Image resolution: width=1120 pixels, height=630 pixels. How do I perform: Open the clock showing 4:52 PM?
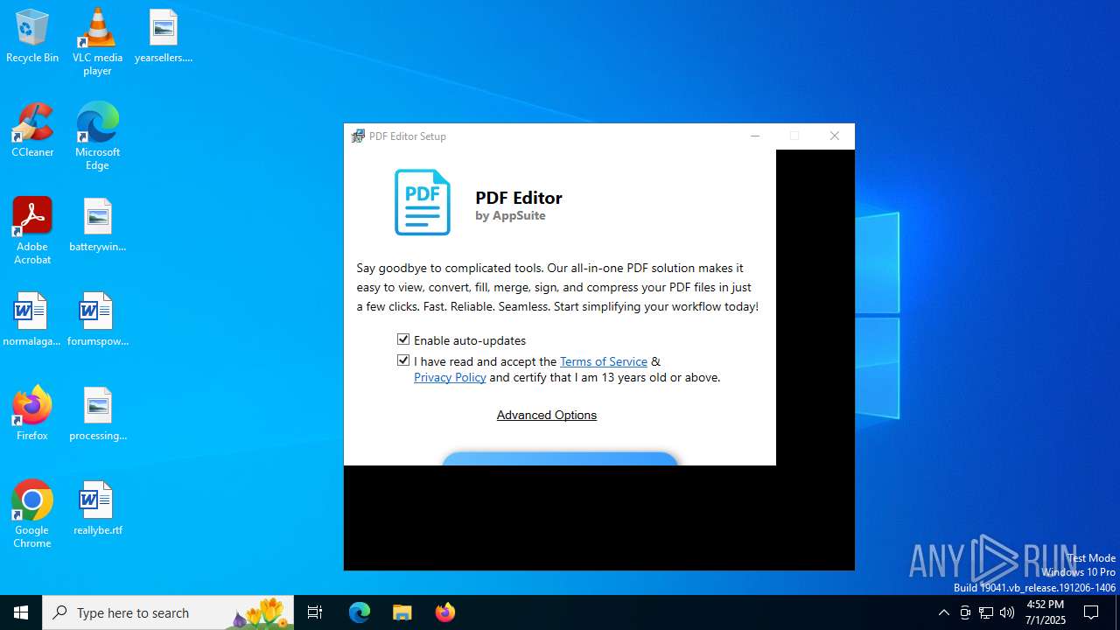[1046, 612]
